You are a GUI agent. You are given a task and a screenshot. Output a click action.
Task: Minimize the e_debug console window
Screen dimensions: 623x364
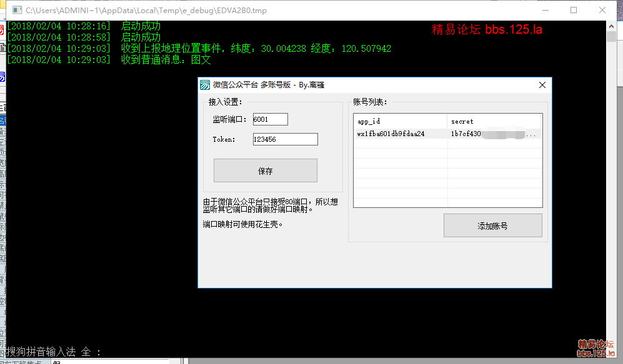546,11
